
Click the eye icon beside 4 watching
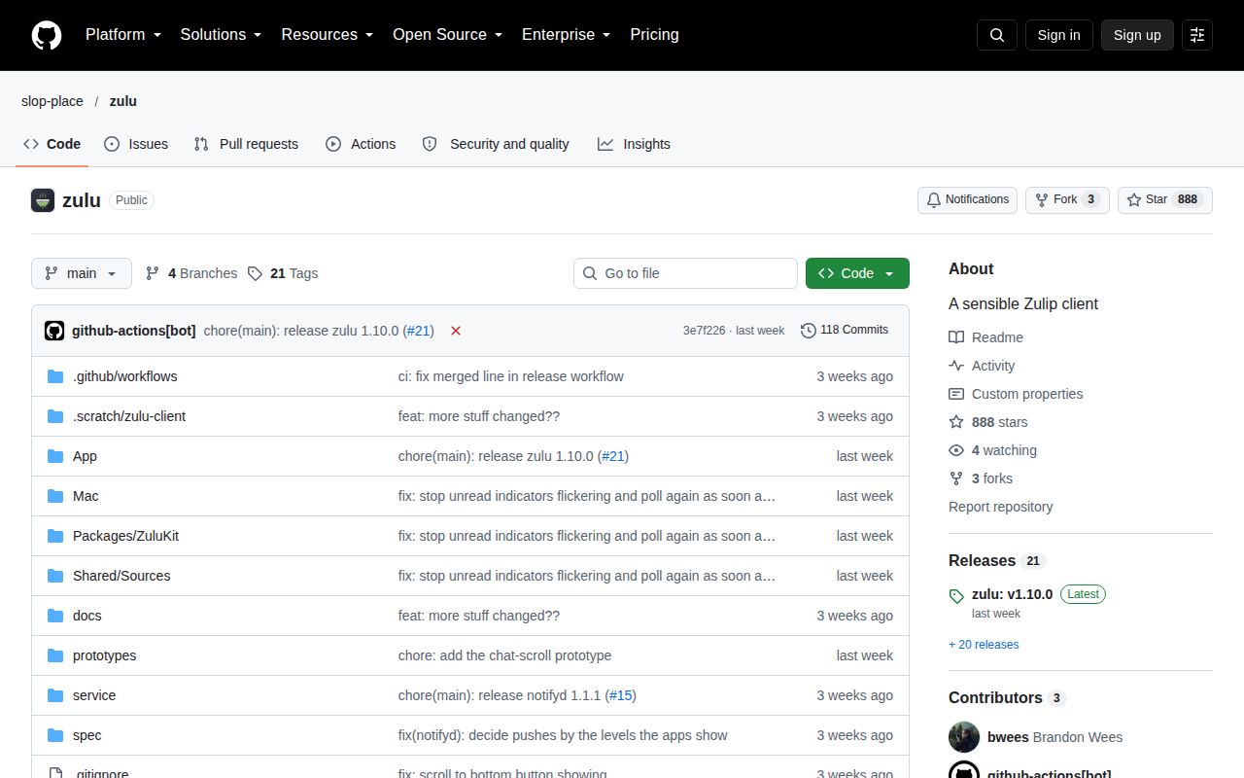(956, 450)
